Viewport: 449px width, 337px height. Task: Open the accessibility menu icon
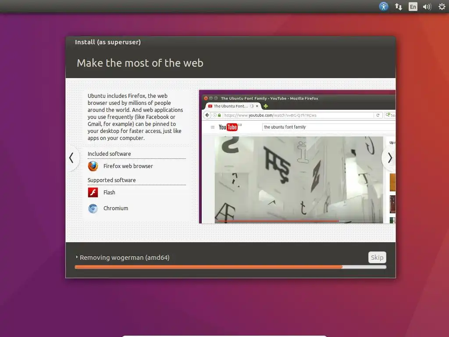coord(383,6)
